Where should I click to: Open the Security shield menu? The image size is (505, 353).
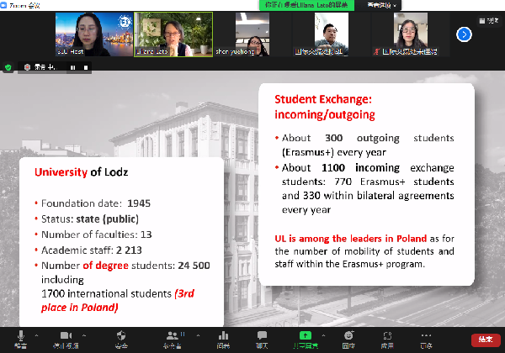[x=121, y=340]
